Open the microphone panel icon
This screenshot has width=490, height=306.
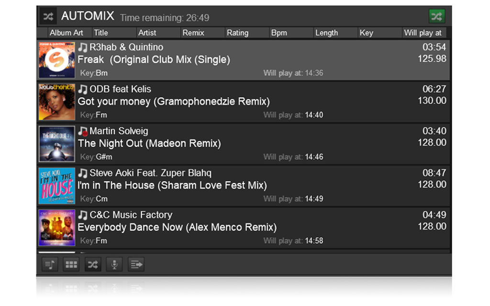[x=114, y=265]
